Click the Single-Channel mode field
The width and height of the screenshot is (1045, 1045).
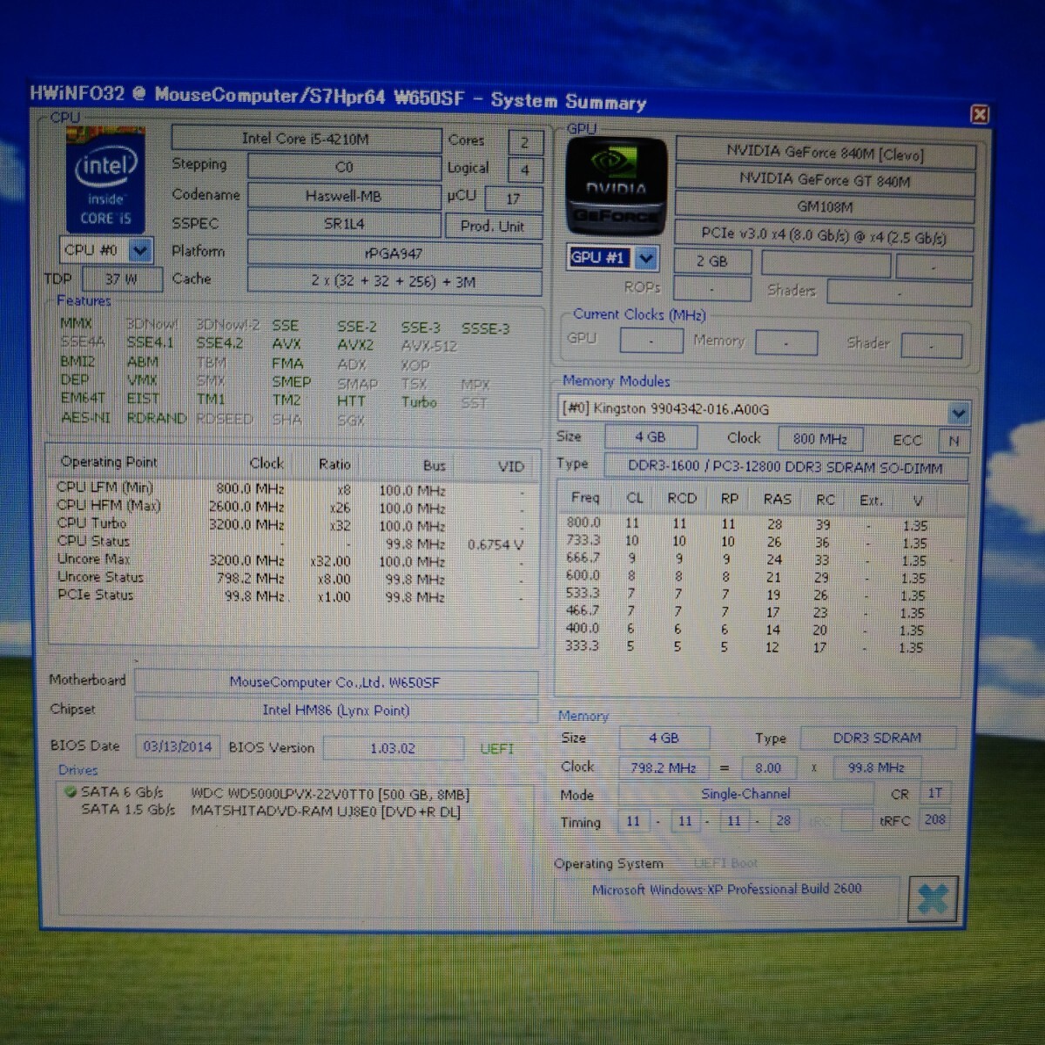point(745,794)
